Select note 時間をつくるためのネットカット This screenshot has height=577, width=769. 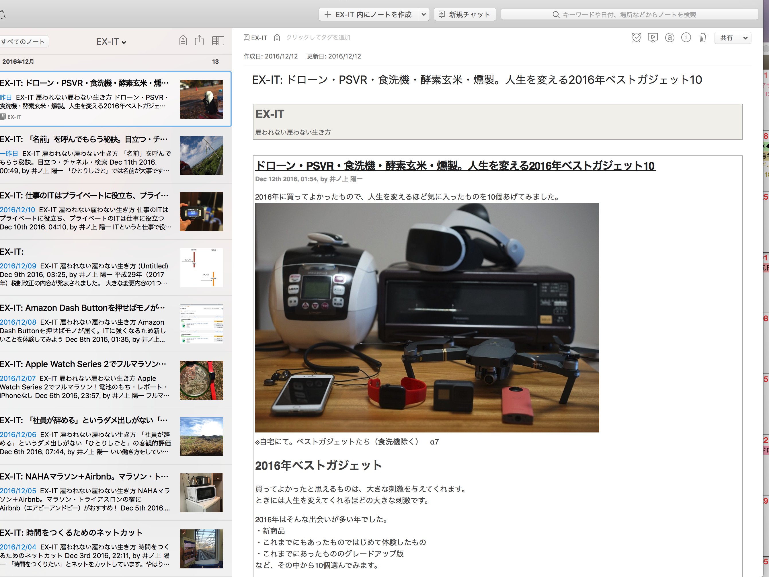pyautogui.click(x=116, y=549)
